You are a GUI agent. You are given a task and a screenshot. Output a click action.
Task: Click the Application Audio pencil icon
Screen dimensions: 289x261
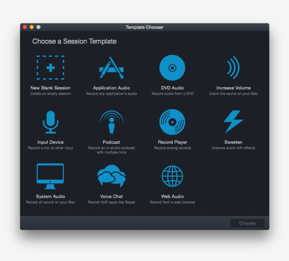pos(111,67)
